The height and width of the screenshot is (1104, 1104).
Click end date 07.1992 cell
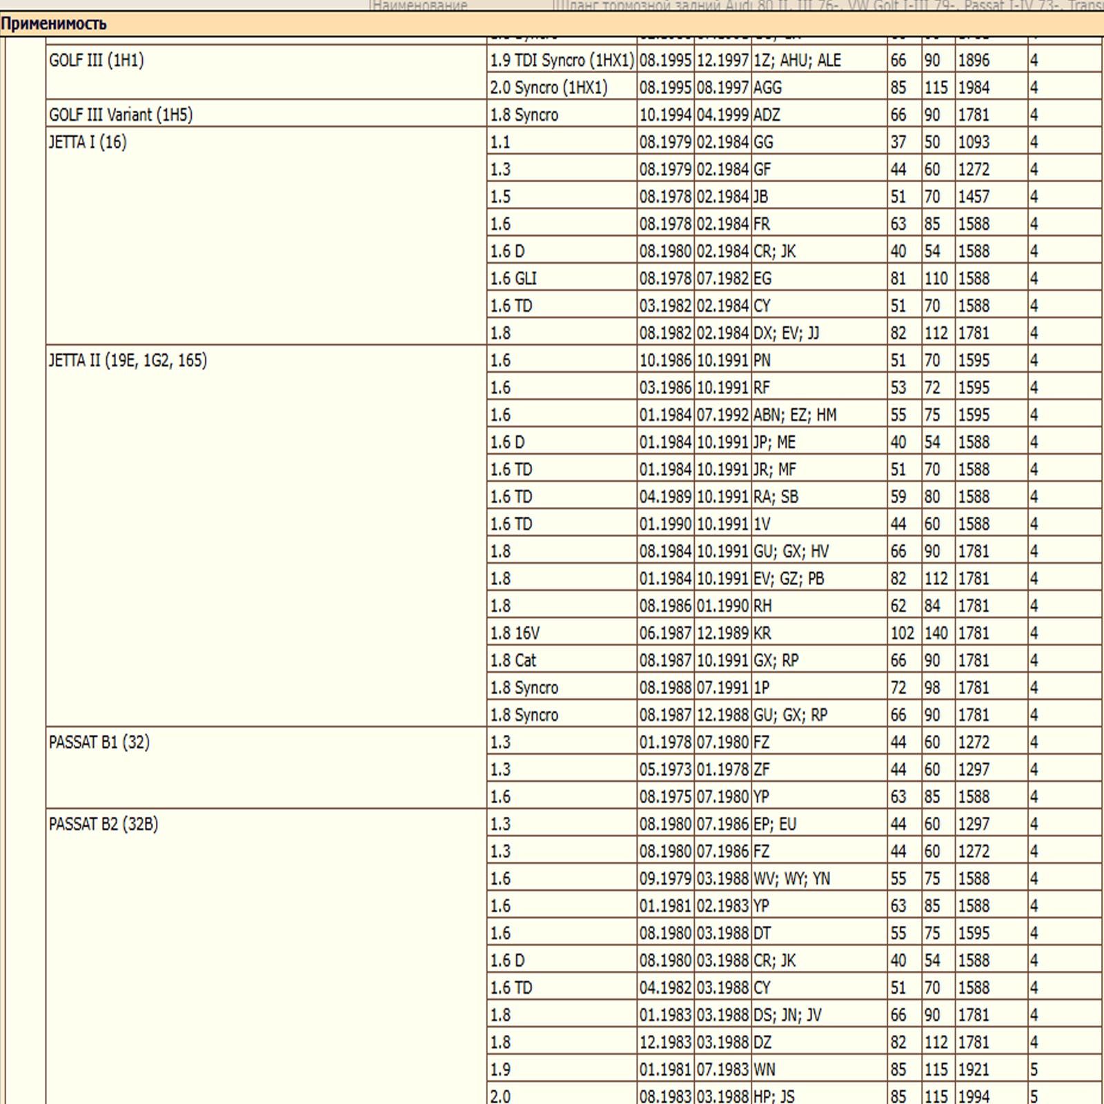[722, 415]
